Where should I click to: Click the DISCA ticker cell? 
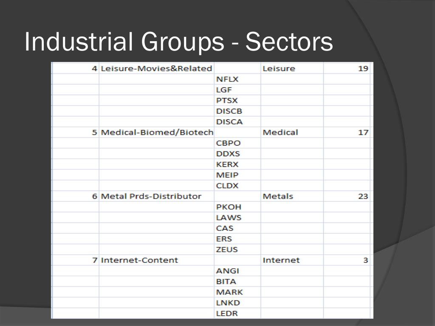click(x=237, y=122)
